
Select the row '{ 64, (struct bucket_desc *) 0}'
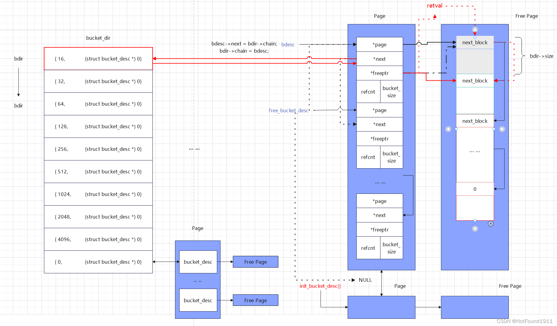98,104
